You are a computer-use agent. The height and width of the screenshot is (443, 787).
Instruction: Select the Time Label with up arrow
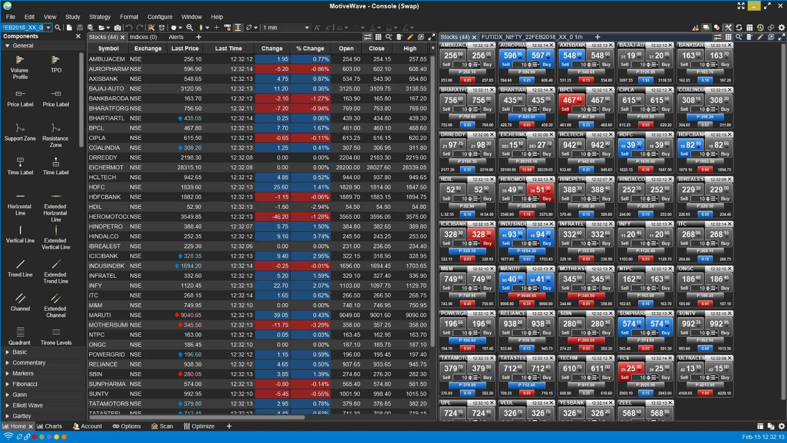pos(56,166)
